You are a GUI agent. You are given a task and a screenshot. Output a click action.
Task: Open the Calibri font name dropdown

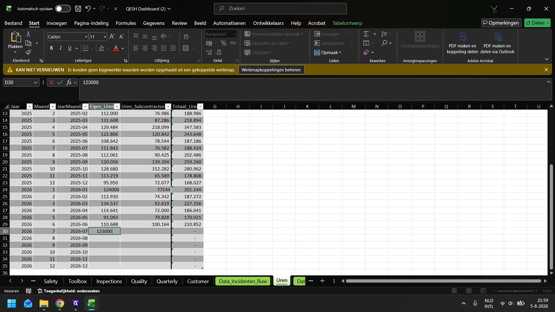pos(86,37)
